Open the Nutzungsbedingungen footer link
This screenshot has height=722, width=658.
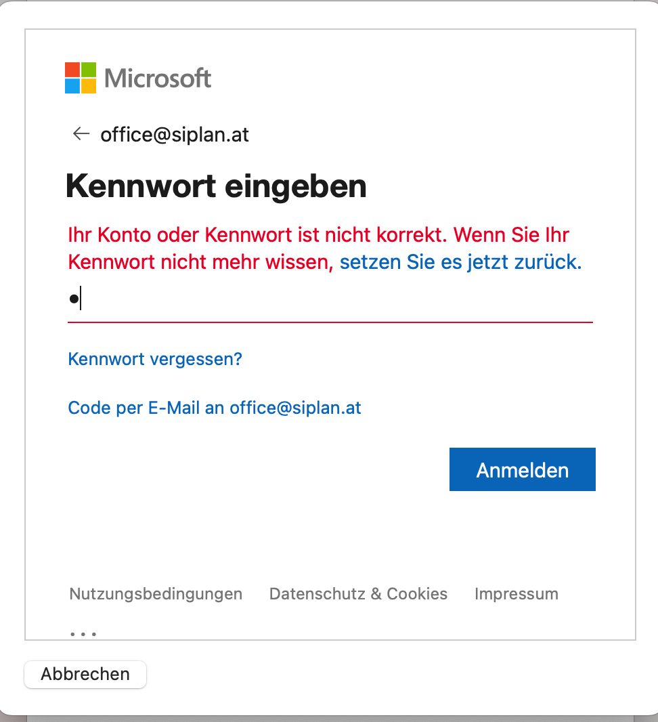coord(156,594)
